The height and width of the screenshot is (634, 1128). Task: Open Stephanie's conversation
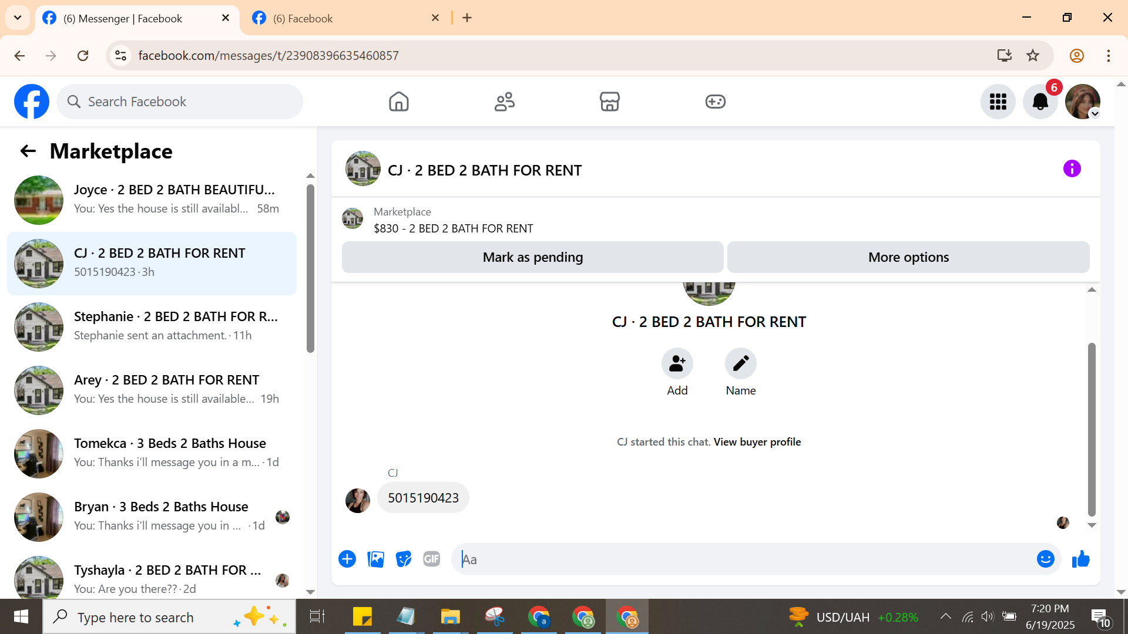[152, 327]
